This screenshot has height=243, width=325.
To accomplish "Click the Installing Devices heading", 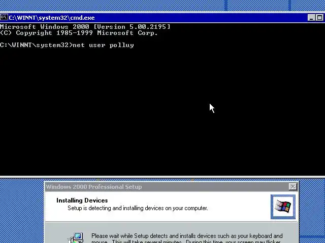I will [x=82, y=200].
